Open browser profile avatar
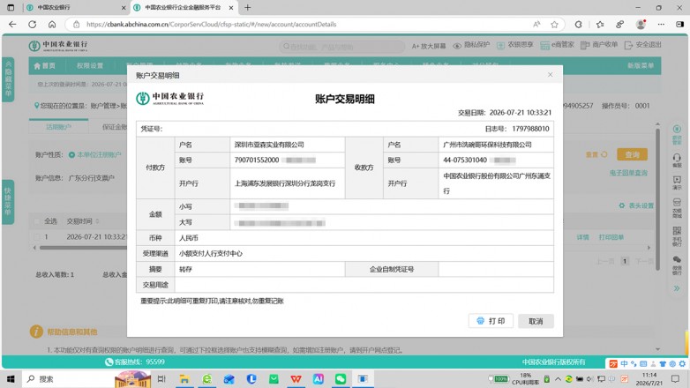The image size is (690, 388). coord(641,24)
